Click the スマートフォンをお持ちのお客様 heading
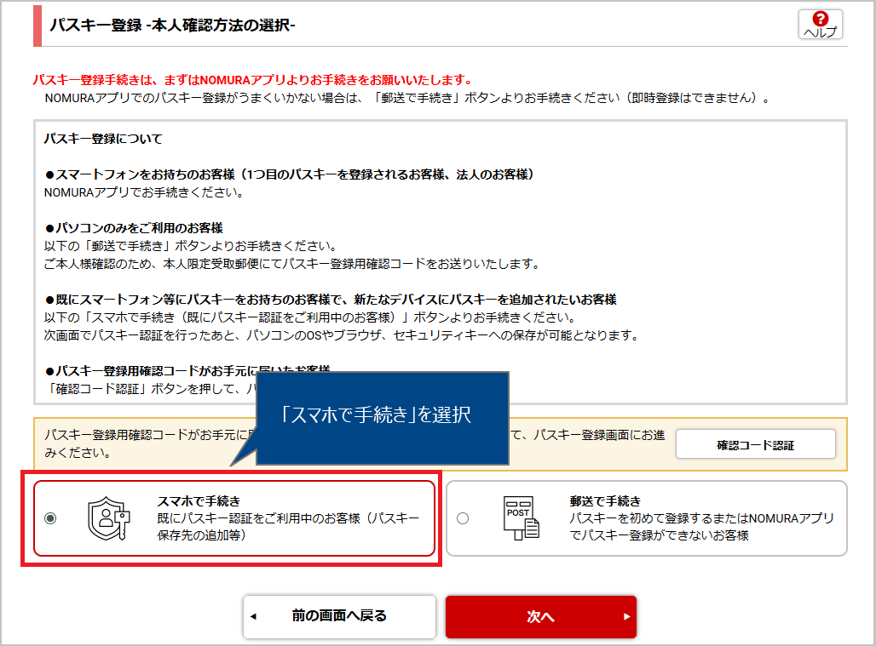876x646 pixels. [x=290, y=174]
